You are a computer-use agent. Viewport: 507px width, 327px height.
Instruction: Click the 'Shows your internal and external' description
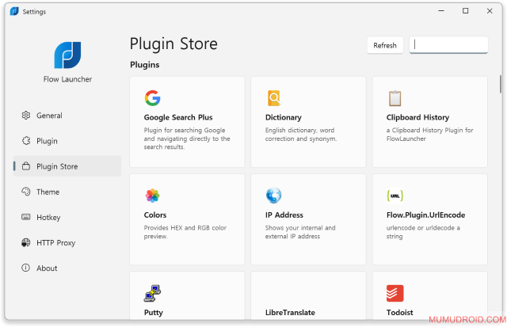coord(300,232)
